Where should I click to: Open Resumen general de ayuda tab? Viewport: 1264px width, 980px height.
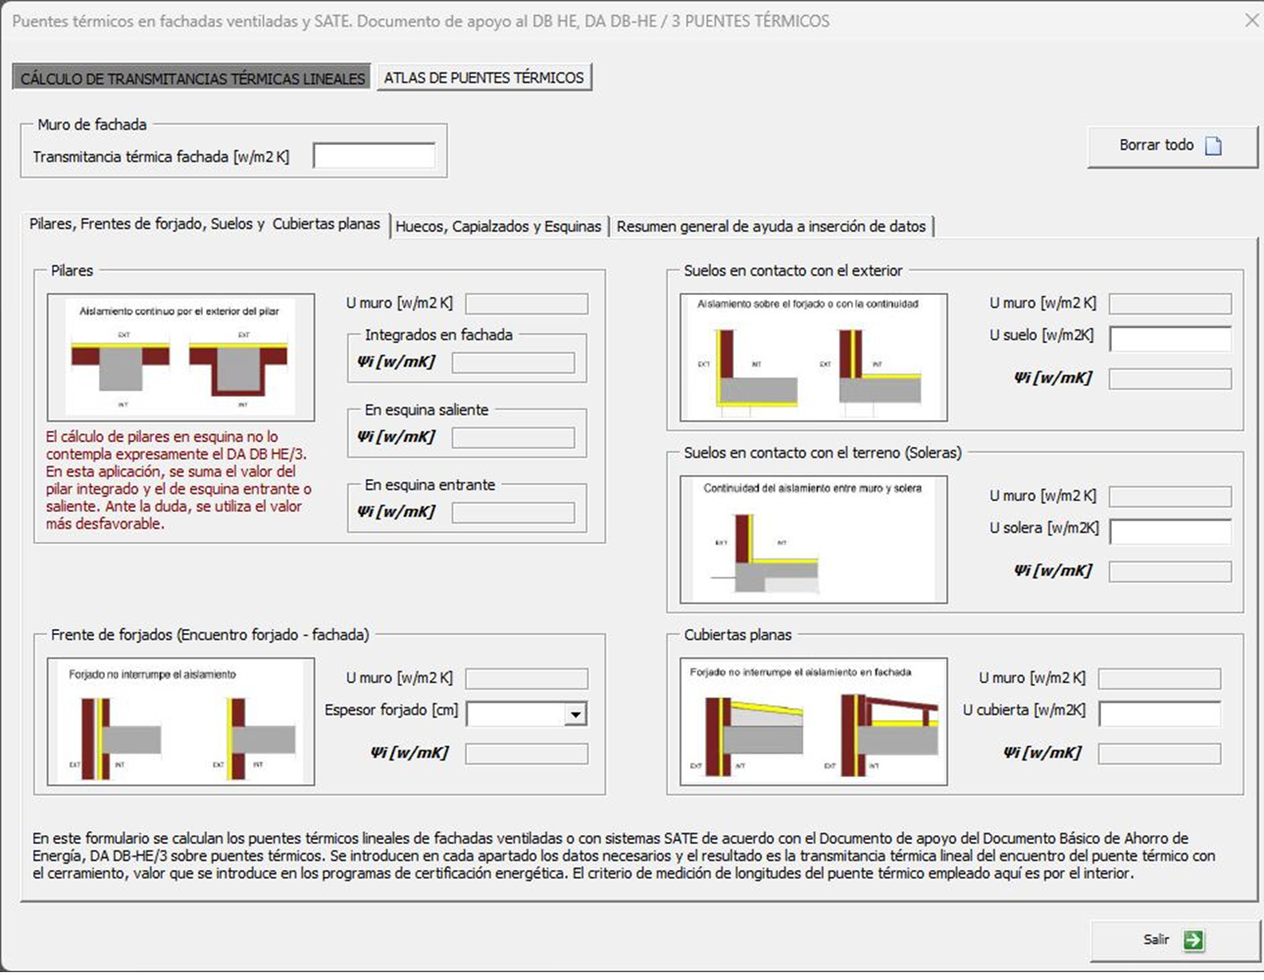coord(771,226)
